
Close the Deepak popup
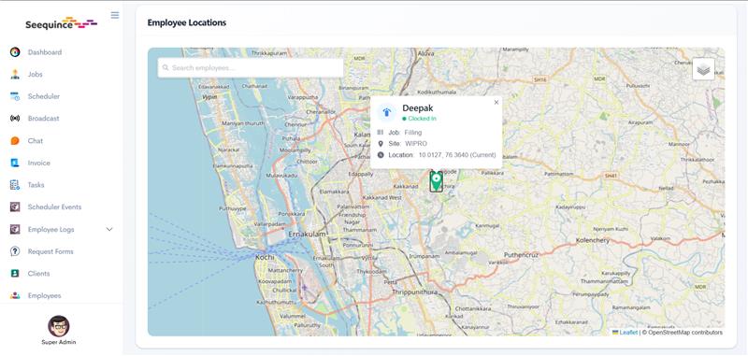pos(496,103)
